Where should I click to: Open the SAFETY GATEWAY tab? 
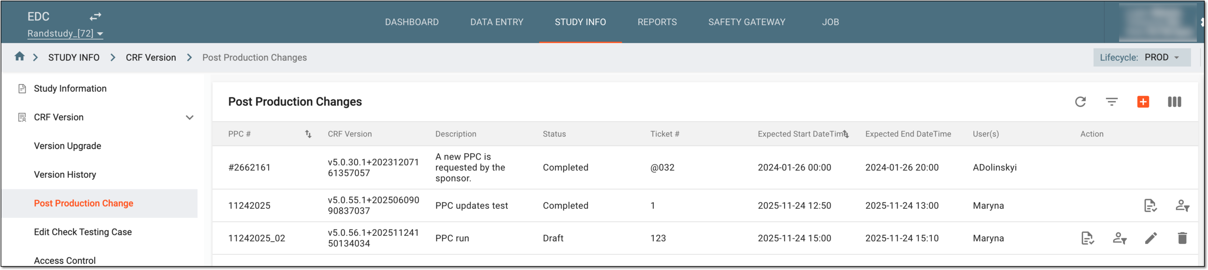[747, 22]
